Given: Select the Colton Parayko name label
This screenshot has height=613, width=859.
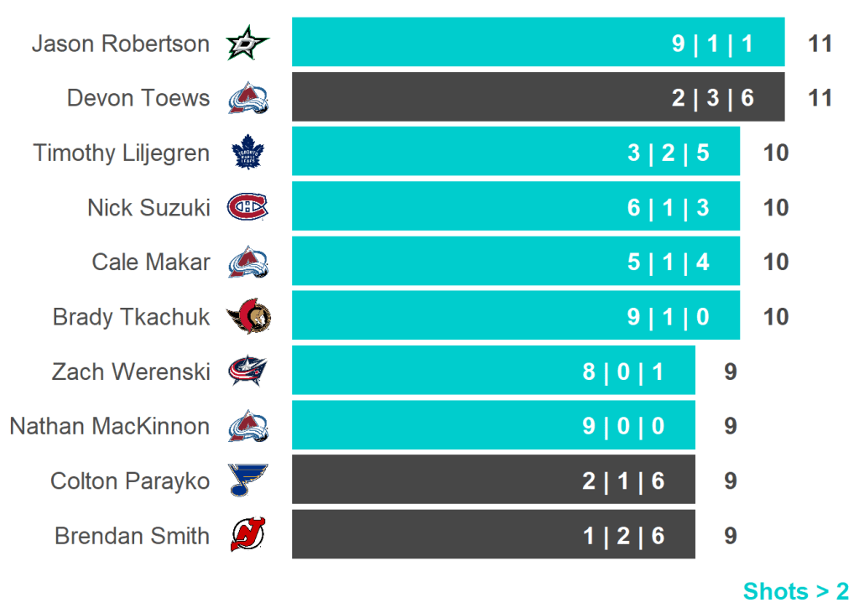Looking at the screenshot, I should pyautogui.click(x=130, y=481).
